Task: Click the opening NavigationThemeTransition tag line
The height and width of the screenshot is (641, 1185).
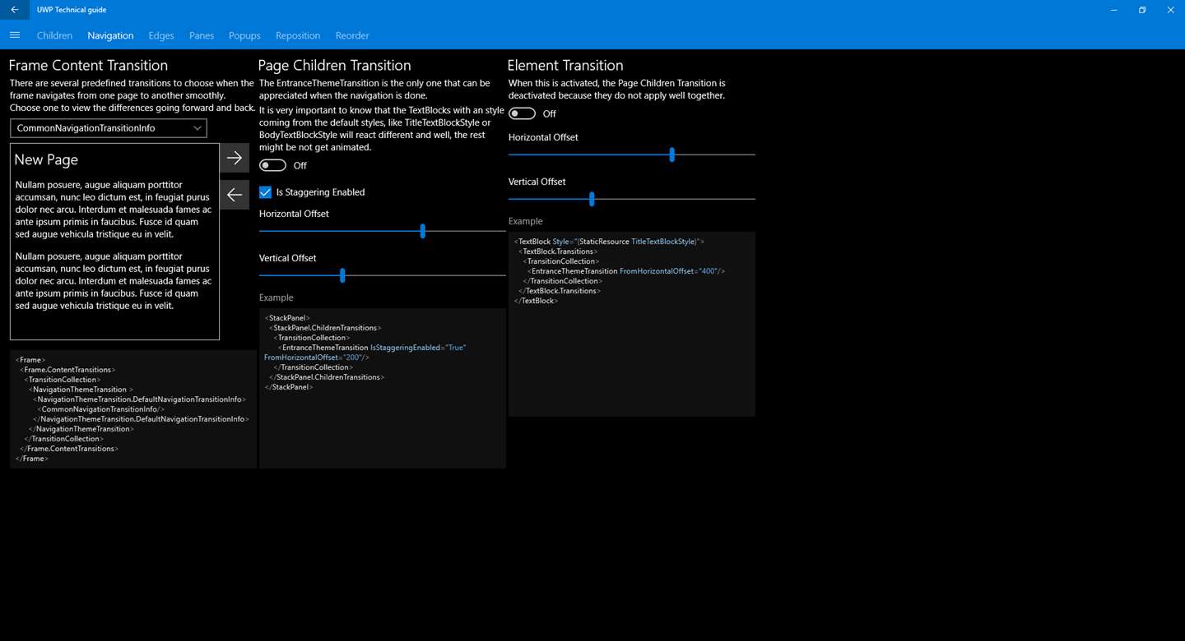Action: pos(81,390)
